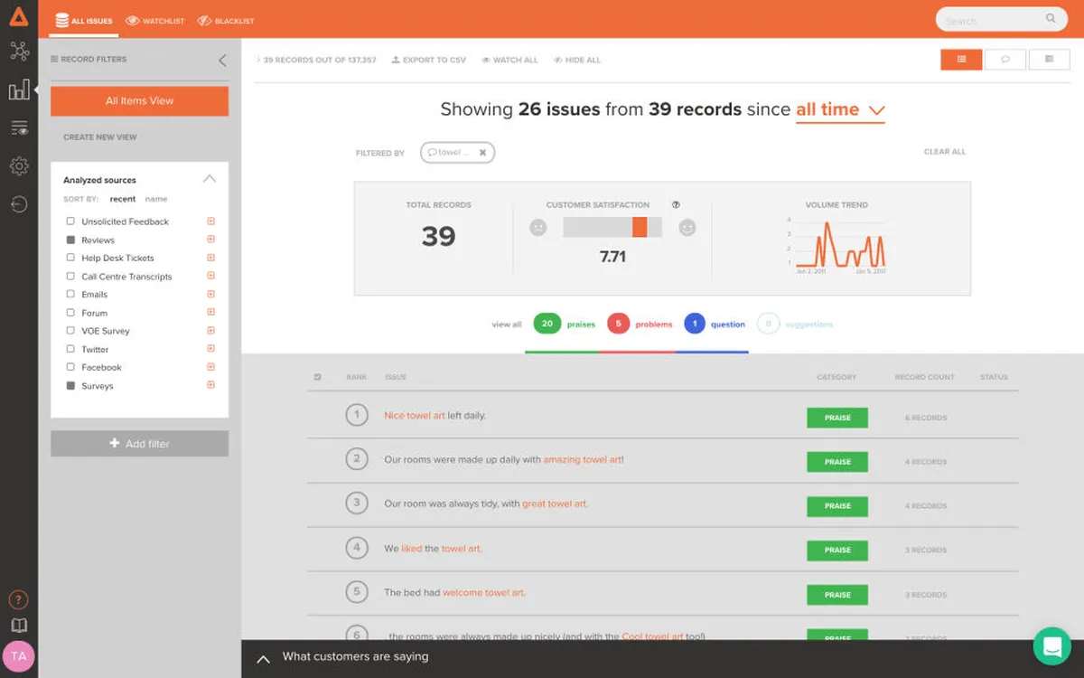Image resolution: width=1084 pixels, height=678 pixels.
Task: Open the chat widget bubble
Action: click(1051, 645)
